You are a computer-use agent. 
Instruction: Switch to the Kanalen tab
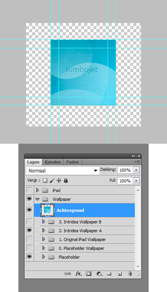click(53, 162)
